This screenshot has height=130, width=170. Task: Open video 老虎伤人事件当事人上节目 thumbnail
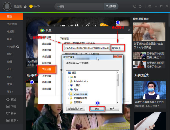[150, 90]
